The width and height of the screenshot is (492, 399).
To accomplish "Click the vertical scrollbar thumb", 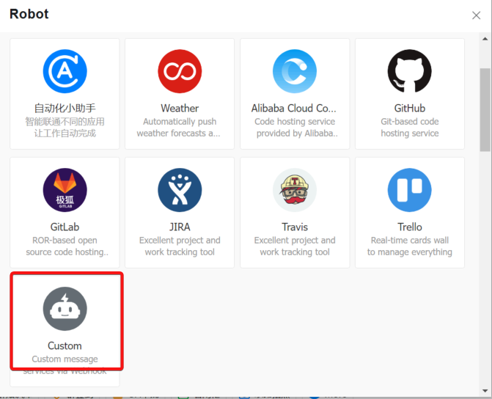I will (485, 110).
